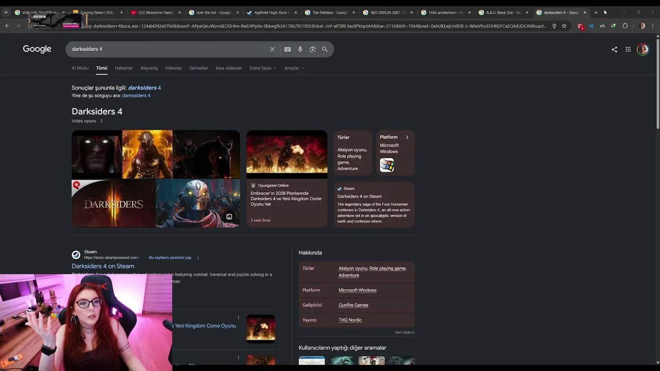Expand the Platform card chevron

tap(407, 137)
